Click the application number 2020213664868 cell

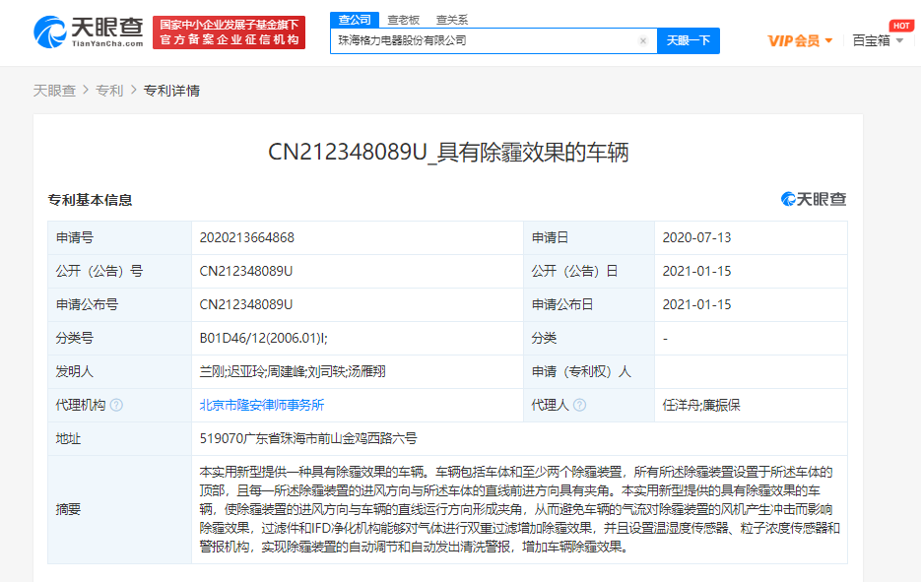coord(246,237)
